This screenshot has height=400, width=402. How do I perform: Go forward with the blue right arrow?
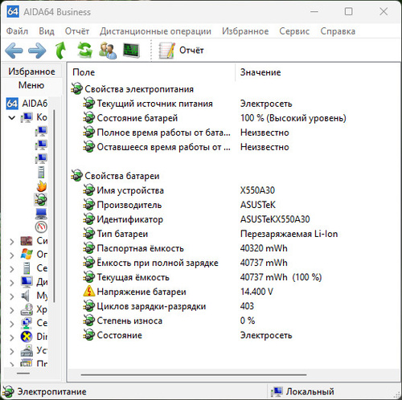click(x=37, y=51)
